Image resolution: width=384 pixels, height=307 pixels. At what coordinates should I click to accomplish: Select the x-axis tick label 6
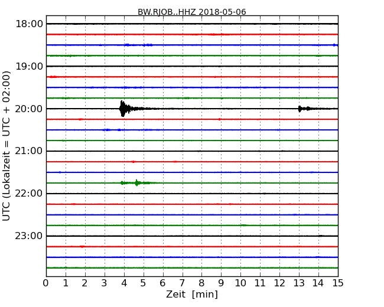click(x=162, y=283)
